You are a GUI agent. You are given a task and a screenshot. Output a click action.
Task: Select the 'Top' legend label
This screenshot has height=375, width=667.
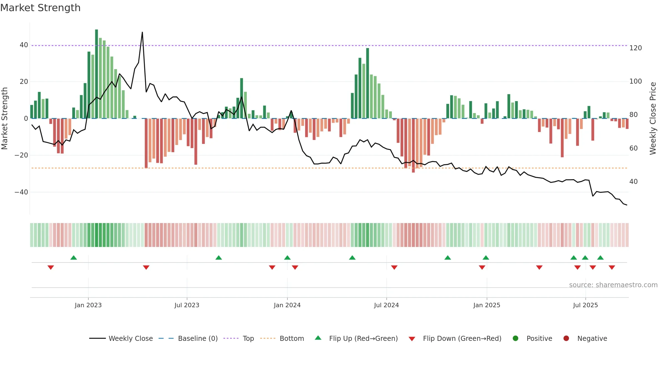coord(248,339)
